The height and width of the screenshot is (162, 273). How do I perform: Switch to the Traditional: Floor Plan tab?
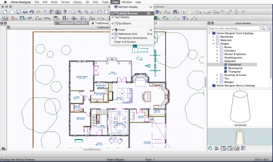(x=71, y=23)
